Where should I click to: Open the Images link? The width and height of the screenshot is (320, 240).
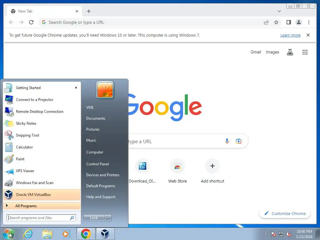click(x=272, y=52)
